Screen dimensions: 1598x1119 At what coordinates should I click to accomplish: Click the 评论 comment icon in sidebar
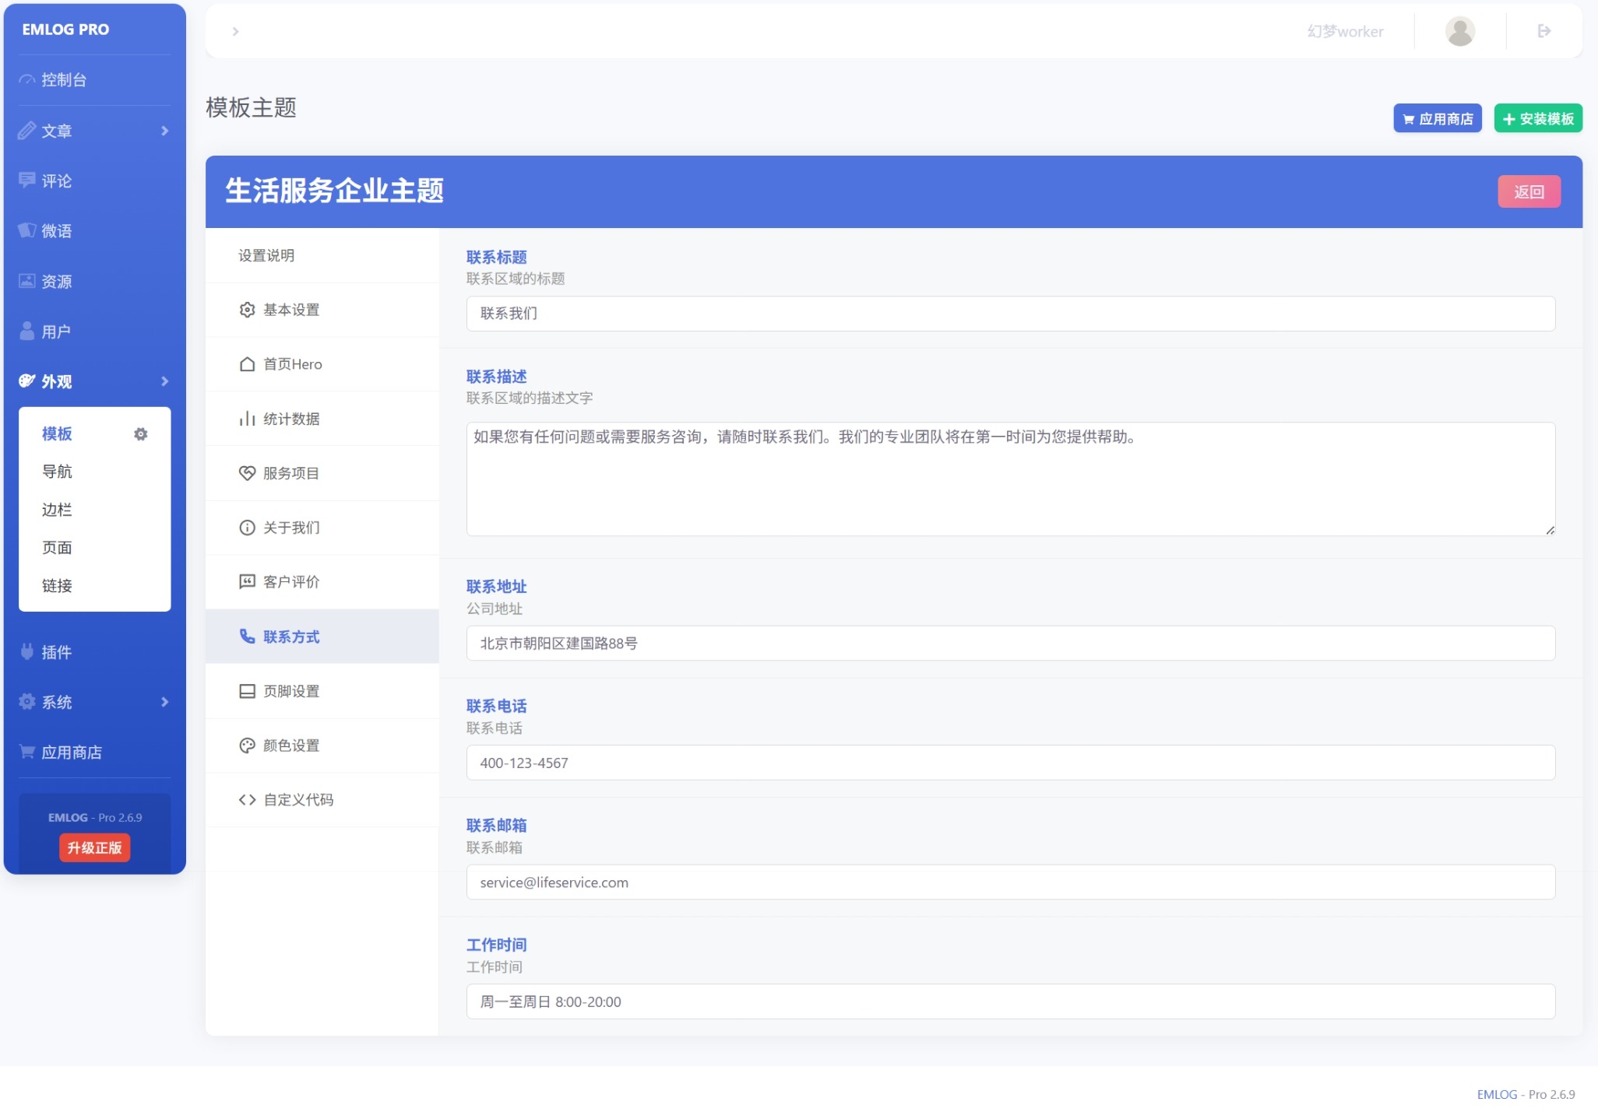coord(27,181)
